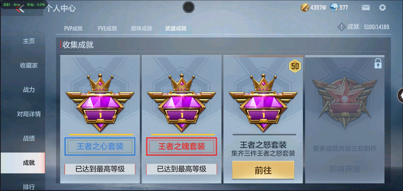
Task: Click the 前往 button
Action: (x=263, y=170)
